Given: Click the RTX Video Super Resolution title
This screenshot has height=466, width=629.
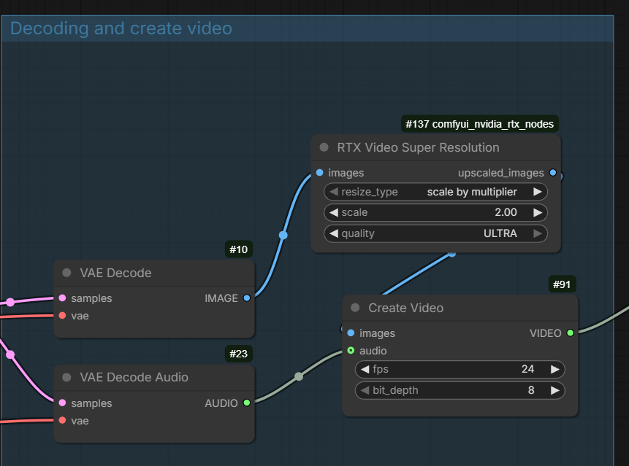Looking at the screenshot, I should tap(418, 147).
